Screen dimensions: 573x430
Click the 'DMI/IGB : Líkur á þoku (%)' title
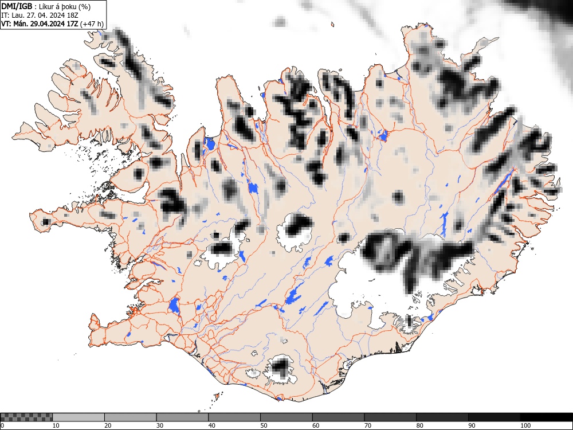click(x=46, y=6)
